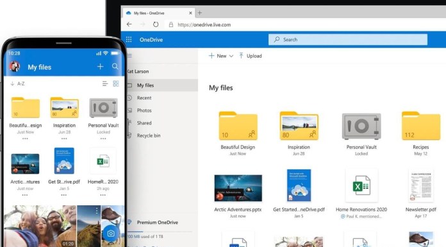Screen dimensions: 446x247
Task: Open more options under Inspiration on phone
Action: [x=64, y=139]
